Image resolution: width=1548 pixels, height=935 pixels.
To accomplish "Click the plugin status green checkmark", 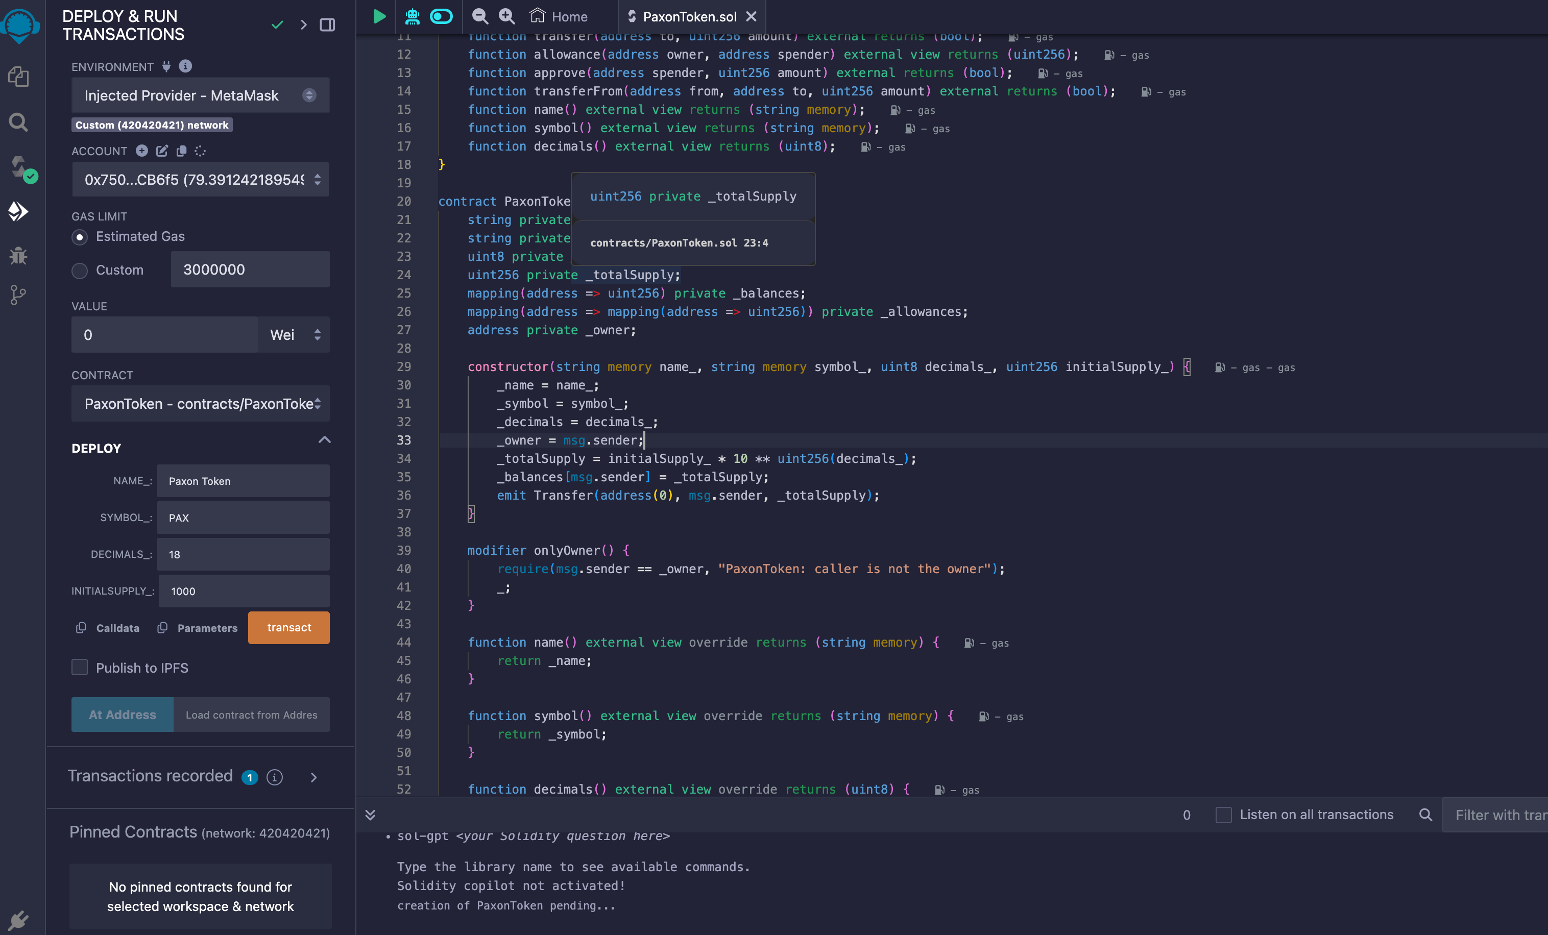I will 277,25.
